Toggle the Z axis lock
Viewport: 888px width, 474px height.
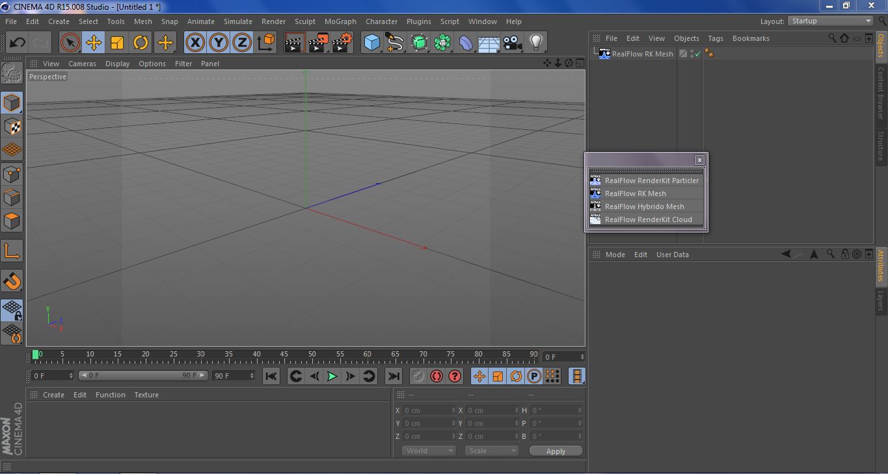[x=241, y=43]
